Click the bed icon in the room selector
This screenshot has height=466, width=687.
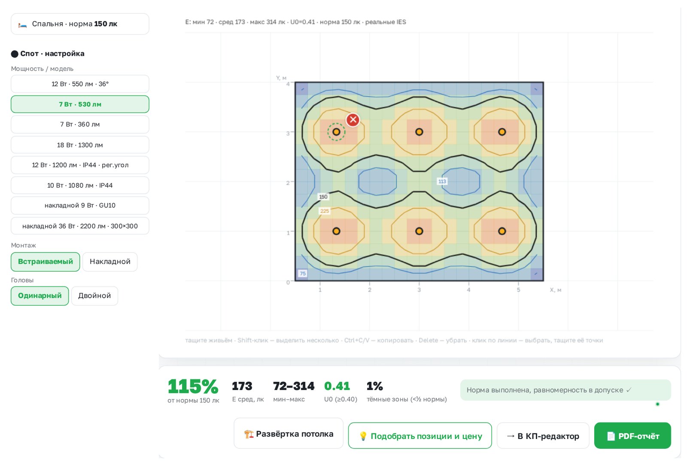[x=23, y=24]
